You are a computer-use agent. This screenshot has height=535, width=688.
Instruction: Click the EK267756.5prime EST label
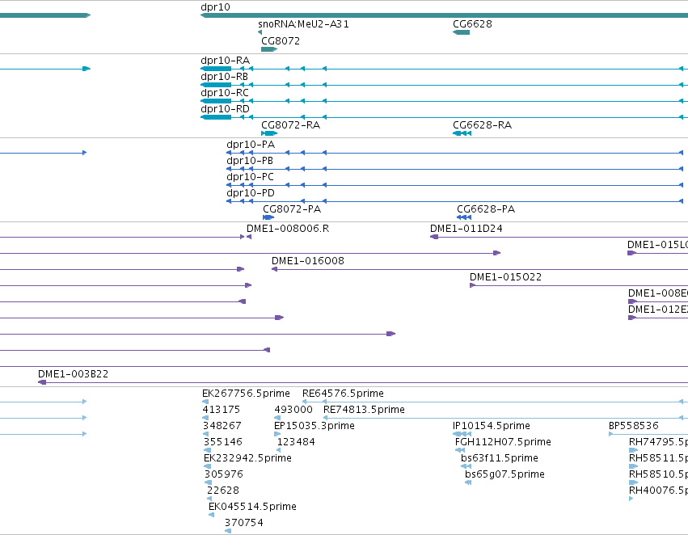point(246,394)
